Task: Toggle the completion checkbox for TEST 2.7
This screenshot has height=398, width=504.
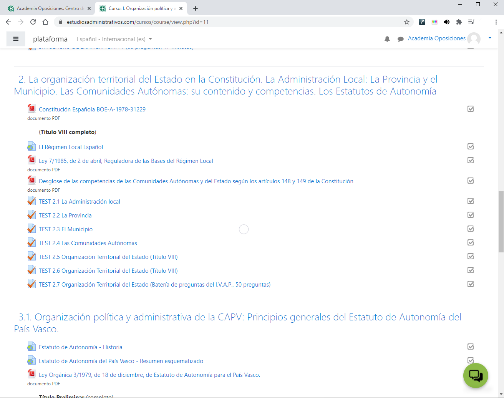Action: tap(470, 284)
